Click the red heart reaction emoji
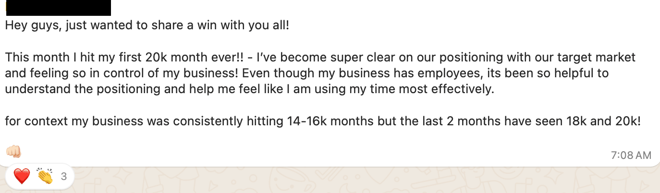 22,177
